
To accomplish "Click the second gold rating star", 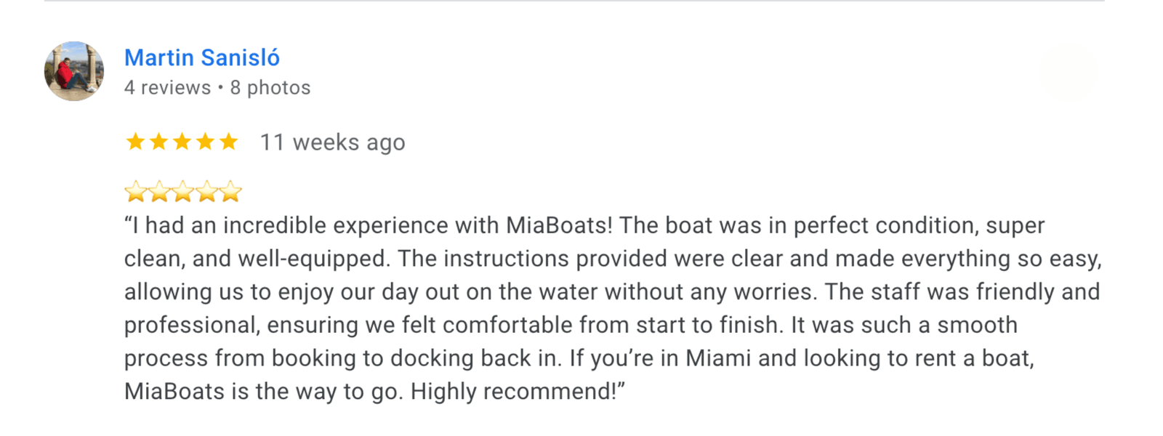I will [158, 142].
